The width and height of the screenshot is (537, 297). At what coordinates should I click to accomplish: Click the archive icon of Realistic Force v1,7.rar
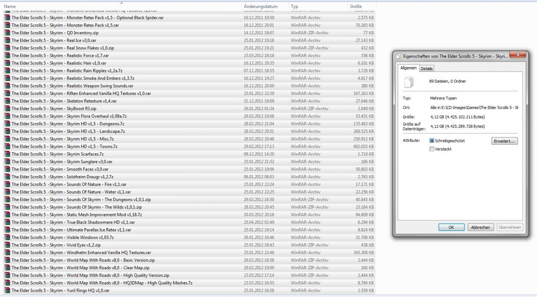pyautogui.click(x=7, y=56)
